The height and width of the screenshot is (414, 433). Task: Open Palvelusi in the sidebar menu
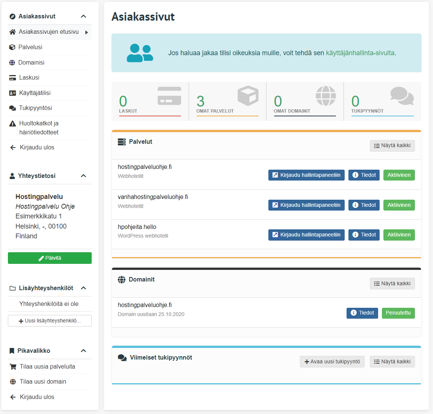(x=30, y=47)
